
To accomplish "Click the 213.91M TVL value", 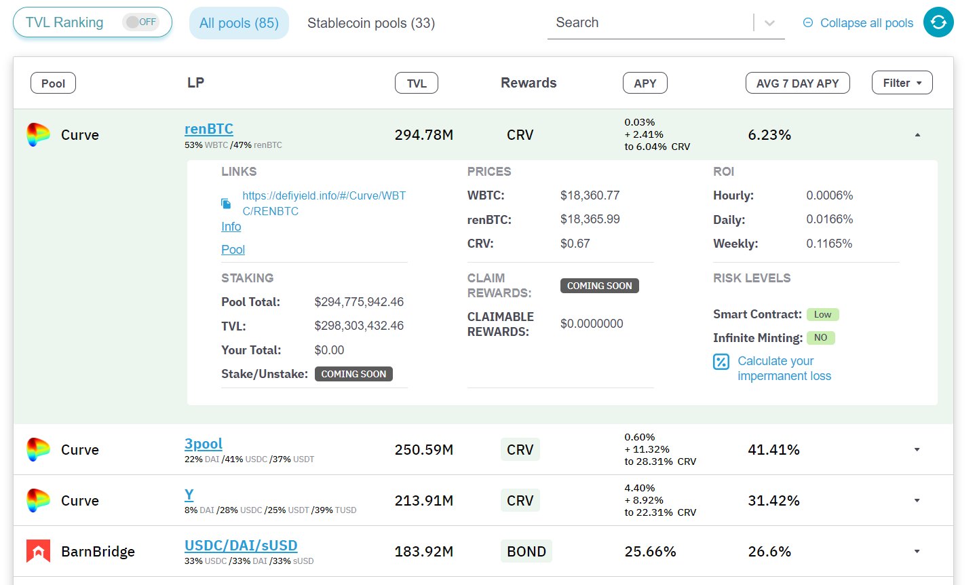I will click(424, 501).
